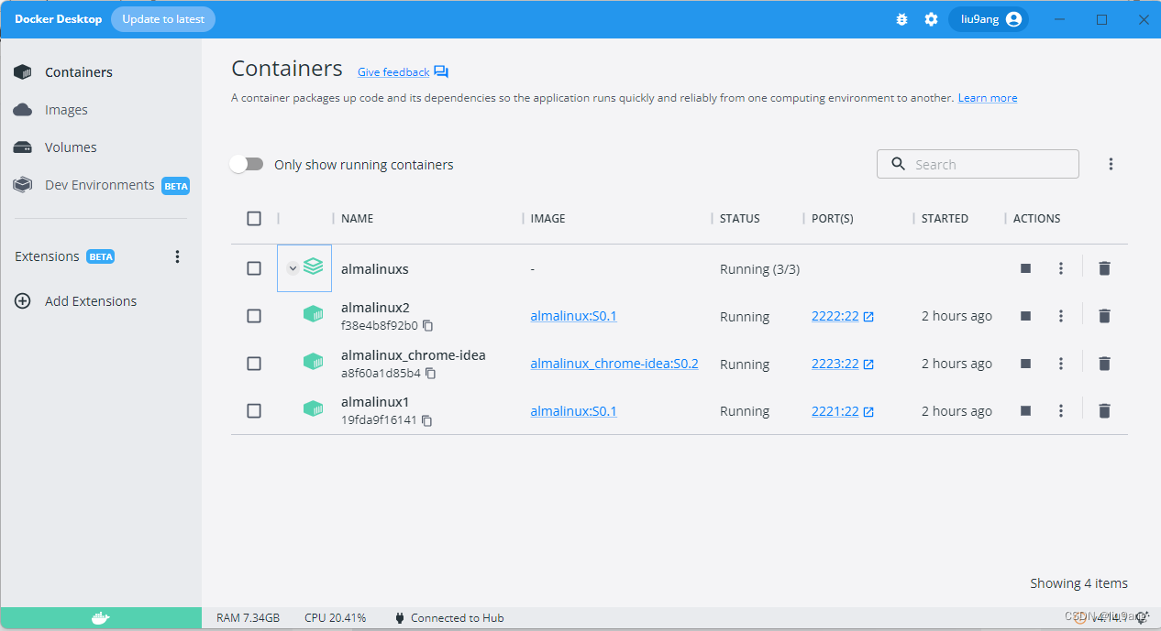1161x631 pixels.
Task: Click Add Extensions in the sidebar
Action: [x=90, y=301]
